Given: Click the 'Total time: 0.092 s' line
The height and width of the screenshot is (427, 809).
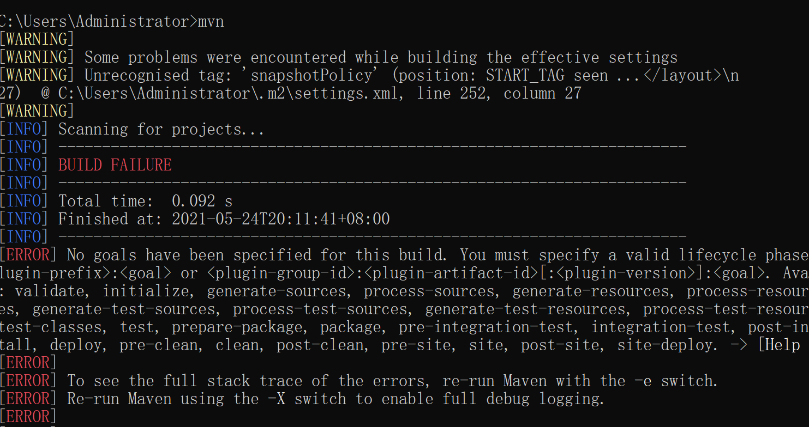Looking at the screenshot, I should (x=145, y=201).
